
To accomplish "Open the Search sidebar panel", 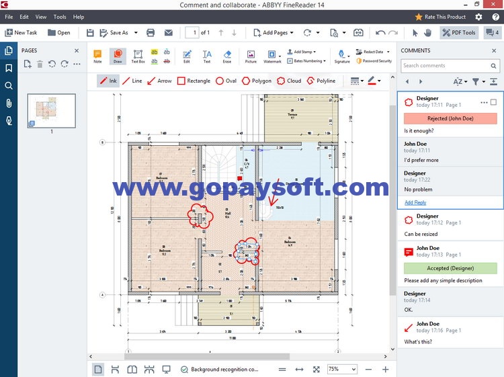I will [9, 85].
